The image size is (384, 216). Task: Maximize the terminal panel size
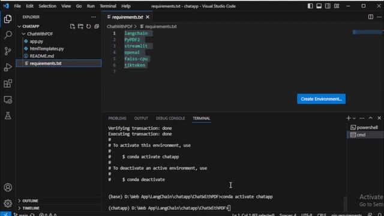coord(371,118)
